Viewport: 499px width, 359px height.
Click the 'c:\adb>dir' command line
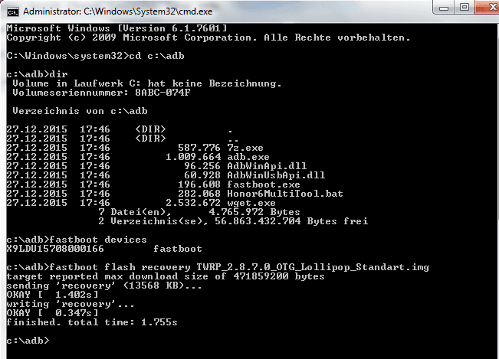[38, 74]
